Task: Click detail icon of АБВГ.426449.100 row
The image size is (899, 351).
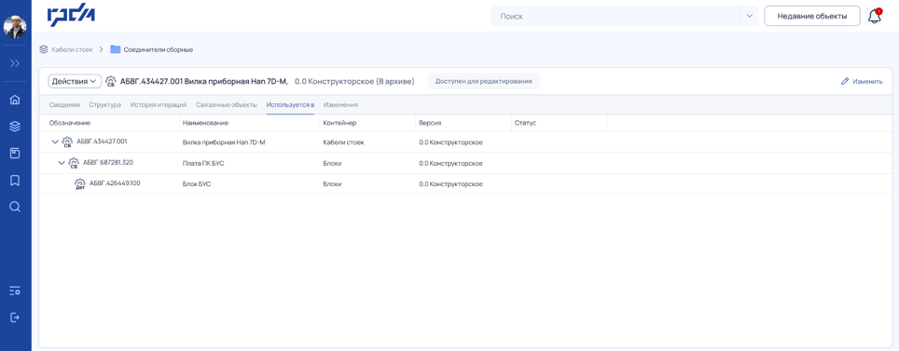Action: click(80, 183)
